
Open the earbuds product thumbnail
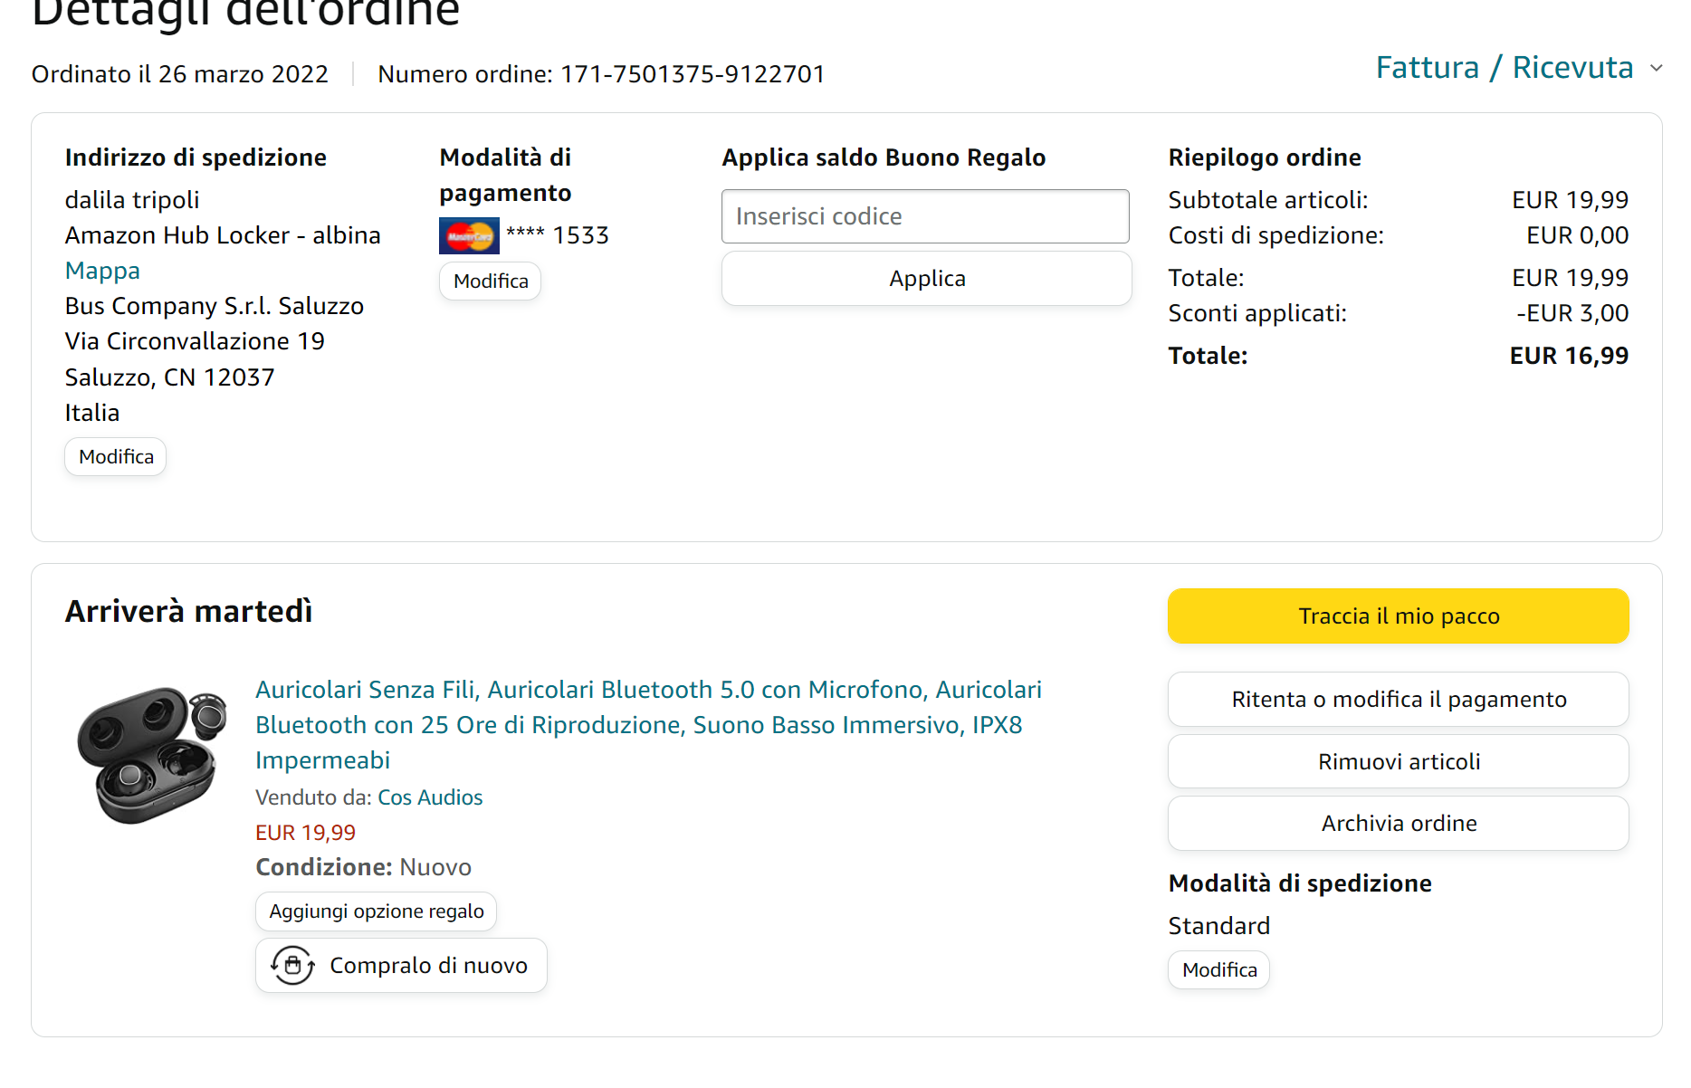click(x=151, y=755)
